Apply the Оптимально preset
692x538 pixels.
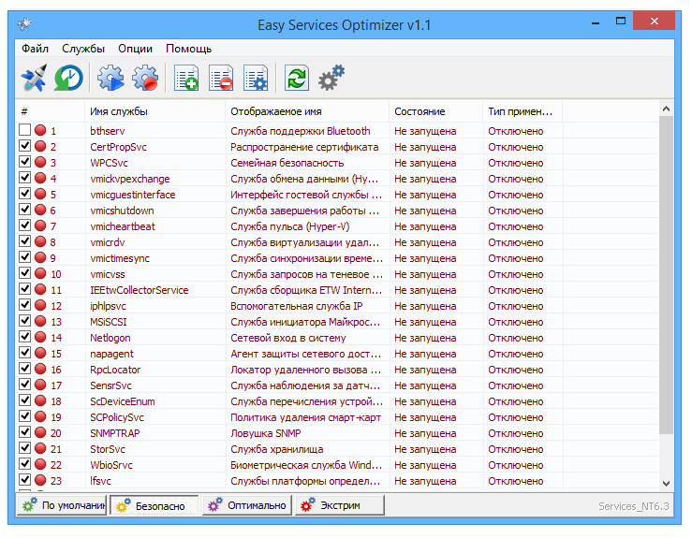click(x=247, y=505)
